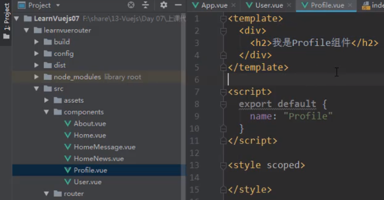Viewport: 384px width, 200px height.
Task: Click the collapse all icon in Project panel
Action: tap(145, 5)
